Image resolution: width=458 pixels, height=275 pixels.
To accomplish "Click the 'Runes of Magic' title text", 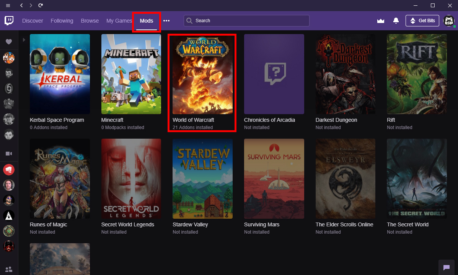I will click(49, 224).
